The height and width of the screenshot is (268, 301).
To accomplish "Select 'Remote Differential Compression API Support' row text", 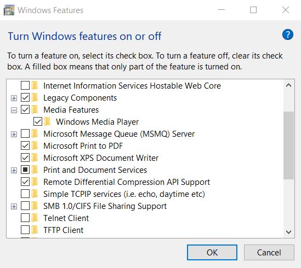I will coord(127,182).
